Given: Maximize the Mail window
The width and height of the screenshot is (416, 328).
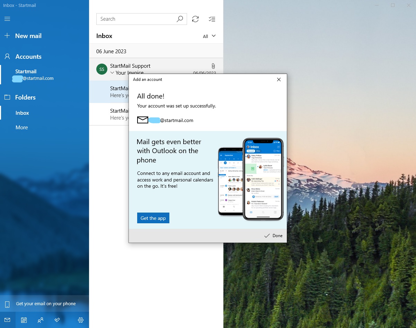Looking at the screenshot, I should click(393, 5).
